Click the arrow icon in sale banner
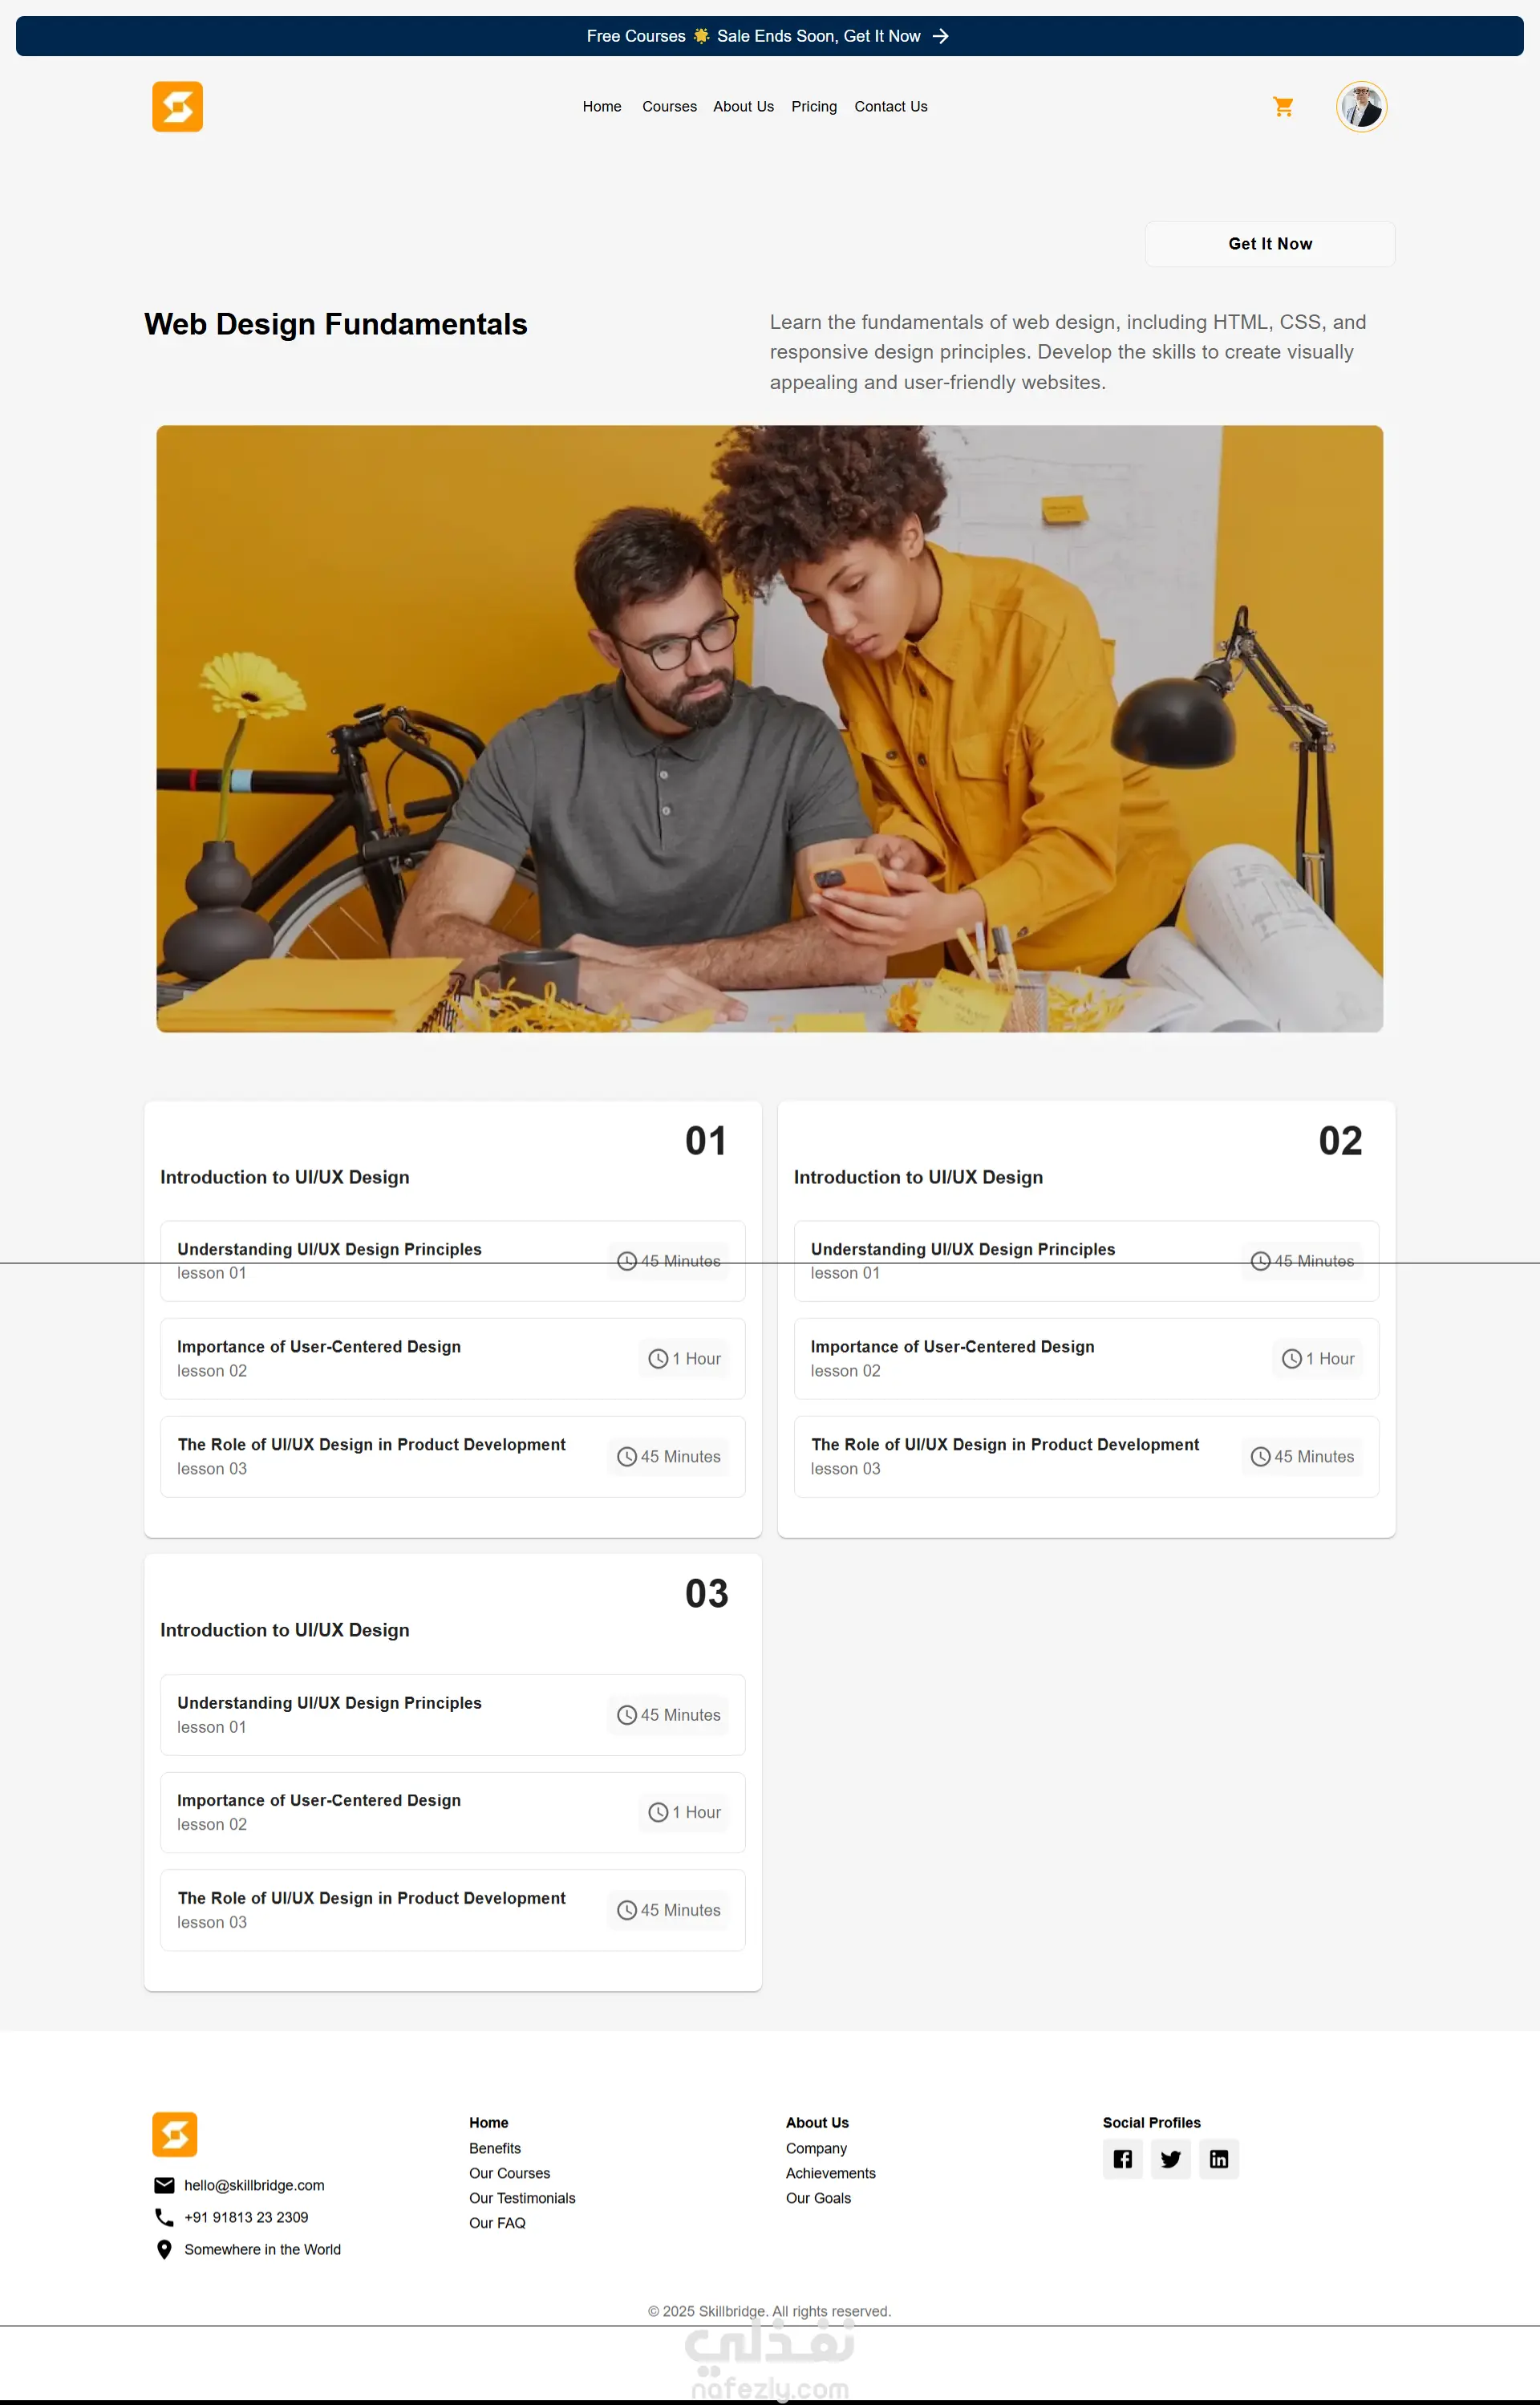Viewport: 1540px width, 2405px height. [940, 36]
